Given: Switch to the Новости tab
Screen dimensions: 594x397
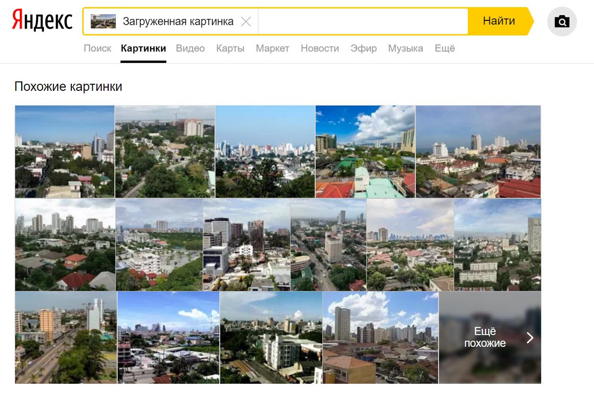Looking at the screenshot, I should click(x=320, y=48).
